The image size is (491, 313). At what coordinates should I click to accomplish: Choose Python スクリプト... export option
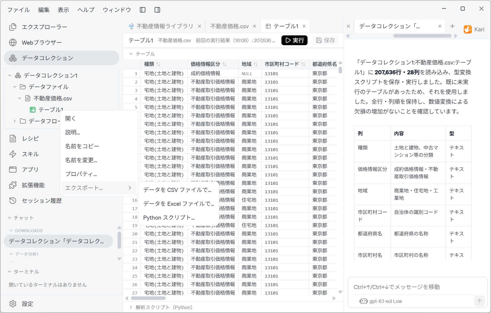tap(179, 218)
